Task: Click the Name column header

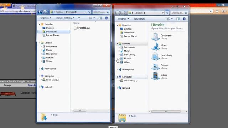Action: click(x=76, y=23)
